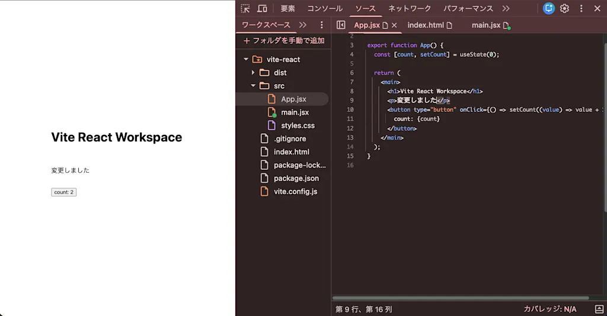Open App.jsx in the file tree
The height and width of the screenshot is (316, 607).
coord(293,99)
